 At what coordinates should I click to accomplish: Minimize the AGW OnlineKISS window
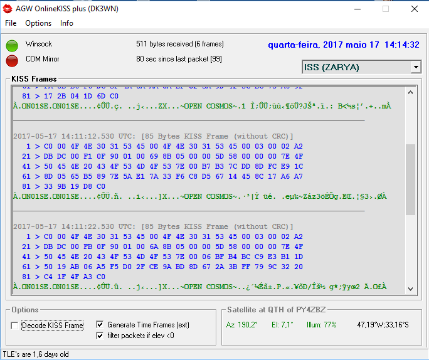click(356, 9)
